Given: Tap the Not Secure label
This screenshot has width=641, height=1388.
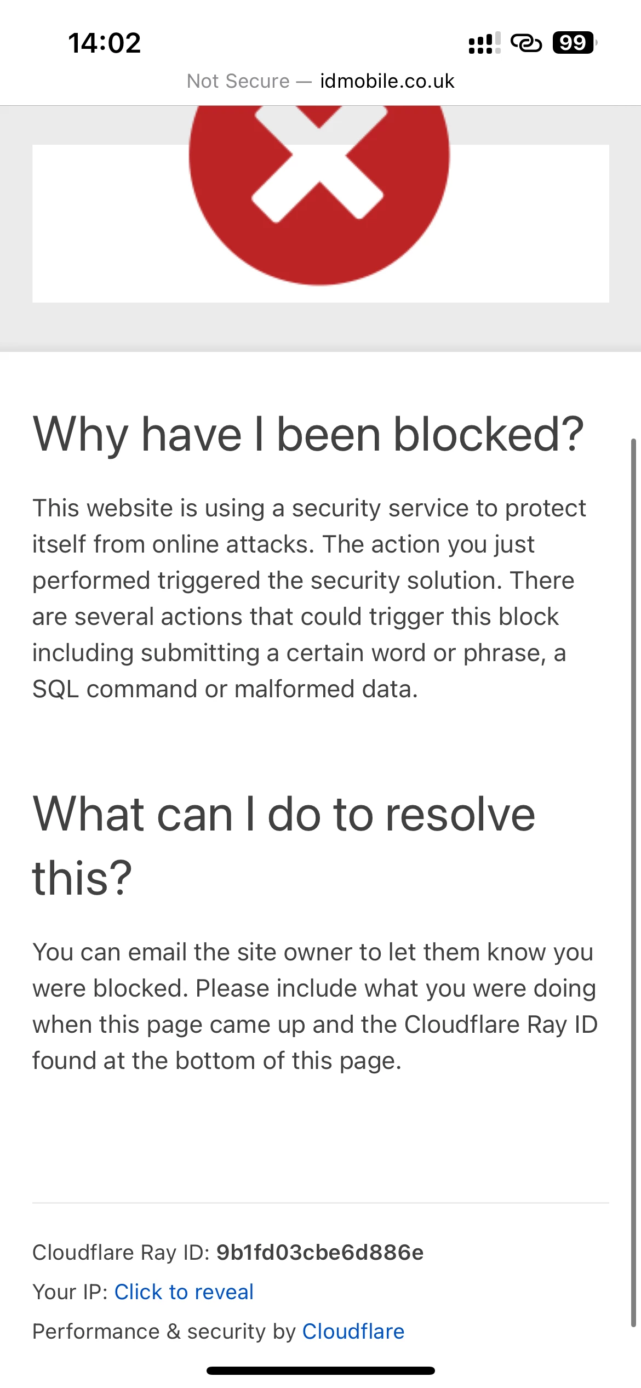Looking at the screenshot, I should (238, 81).
